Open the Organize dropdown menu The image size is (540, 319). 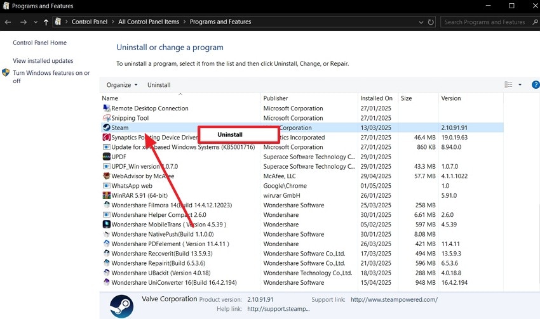[122, 85]
